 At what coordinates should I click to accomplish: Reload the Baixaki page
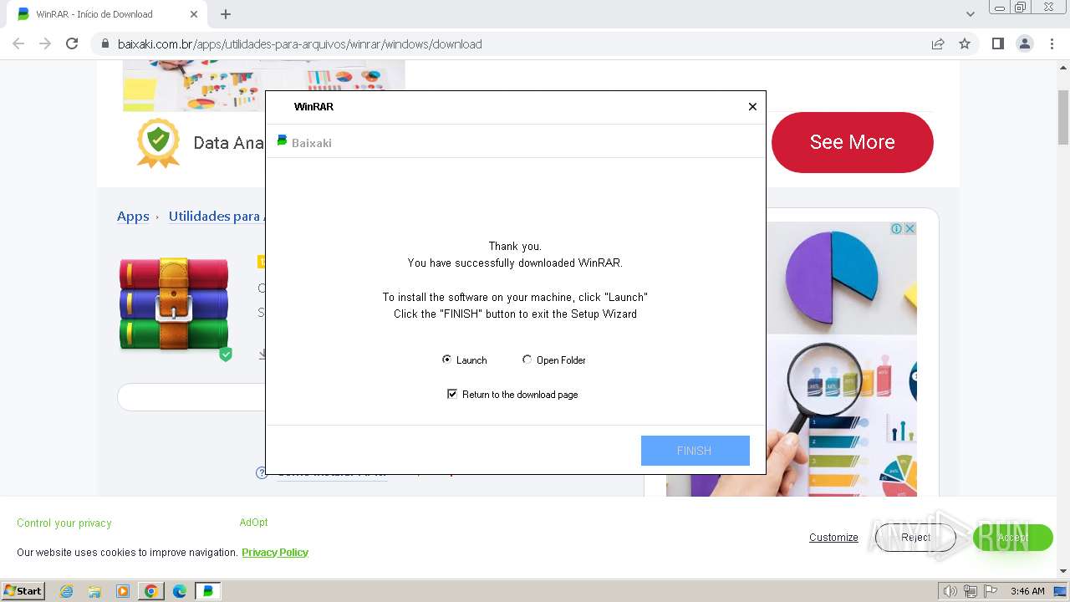click(x=72, y=43)
